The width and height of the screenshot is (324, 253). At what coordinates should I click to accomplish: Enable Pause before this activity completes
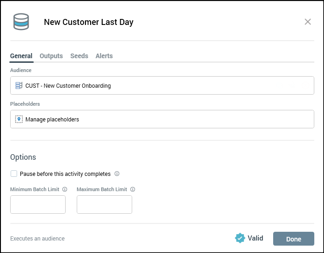(x=14, y=174)
